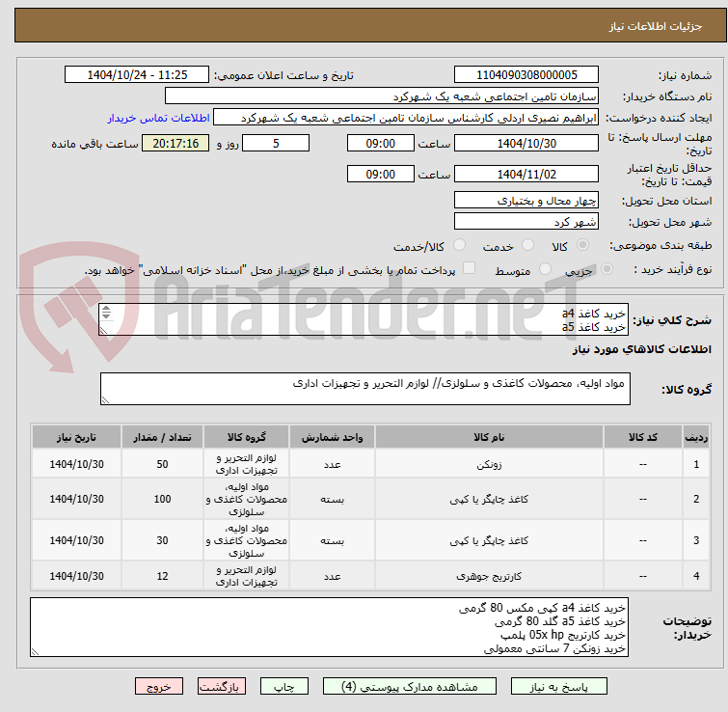Viewport: 728px width, 712px height.
Task: Select the متوسط purchase type radio
Action: (545, 269)
